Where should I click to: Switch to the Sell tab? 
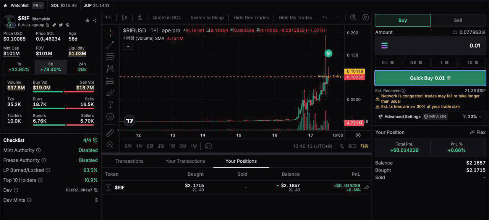coord(458,20)
